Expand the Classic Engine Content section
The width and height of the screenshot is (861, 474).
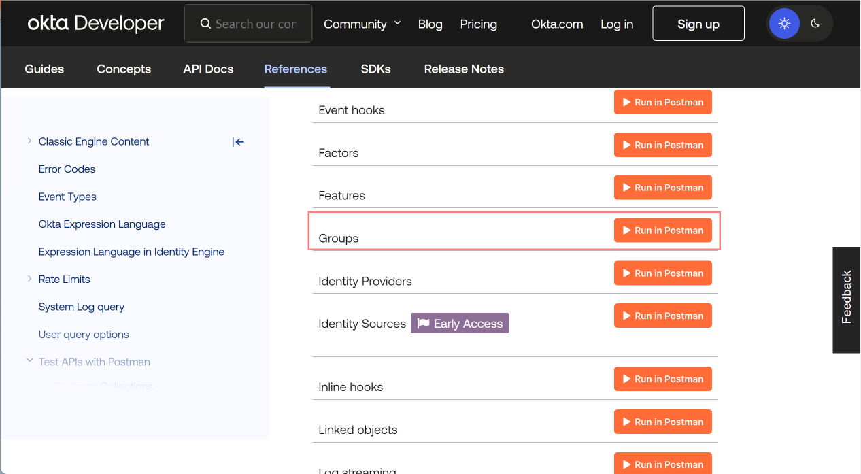pos(29,141)
